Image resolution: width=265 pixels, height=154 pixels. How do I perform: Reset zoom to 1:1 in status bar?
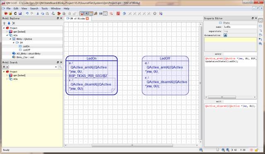point(228,150)
